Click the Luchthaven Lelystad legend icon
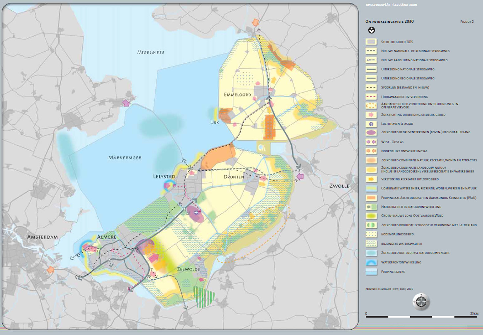This screenshot has width=483, height=335. (371, 124)
